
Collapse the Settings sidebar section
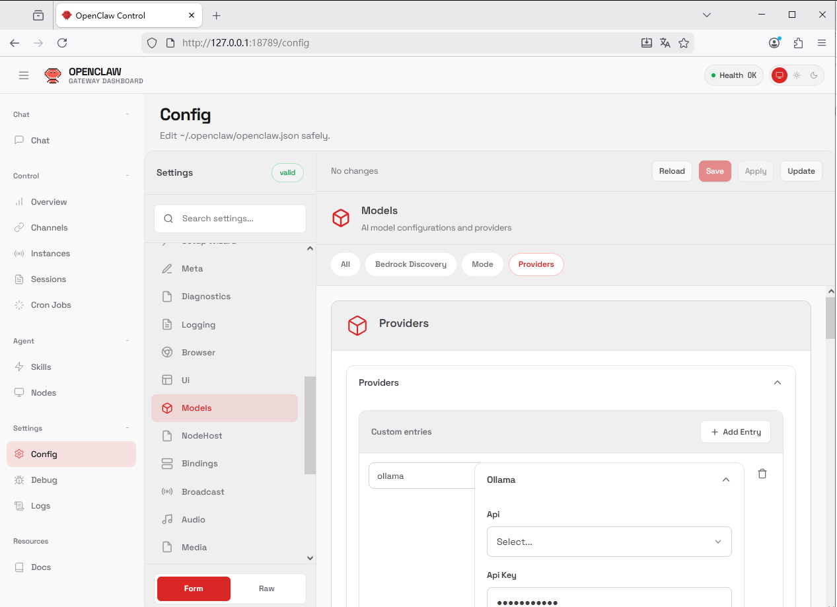click(x=127, y=428)
